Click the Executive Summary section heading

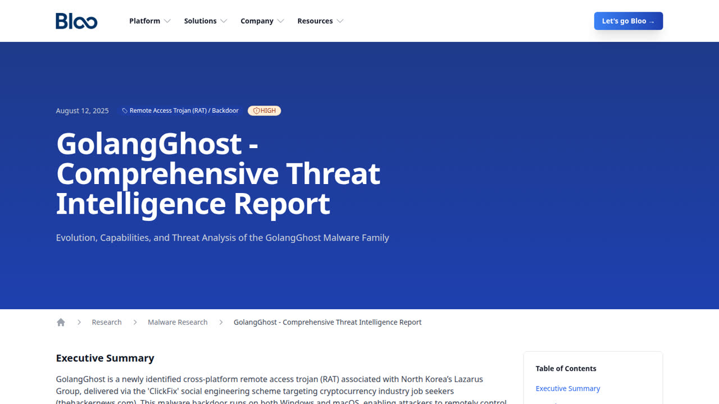tap(105, 358)
